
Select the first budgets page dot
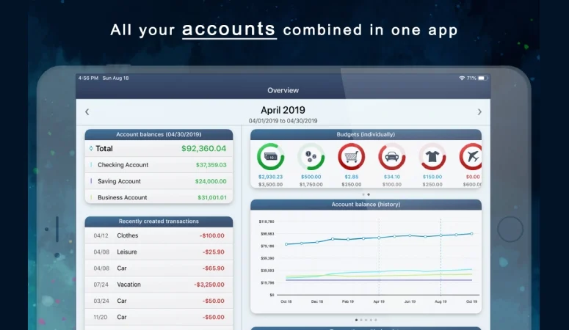(363, 194)
